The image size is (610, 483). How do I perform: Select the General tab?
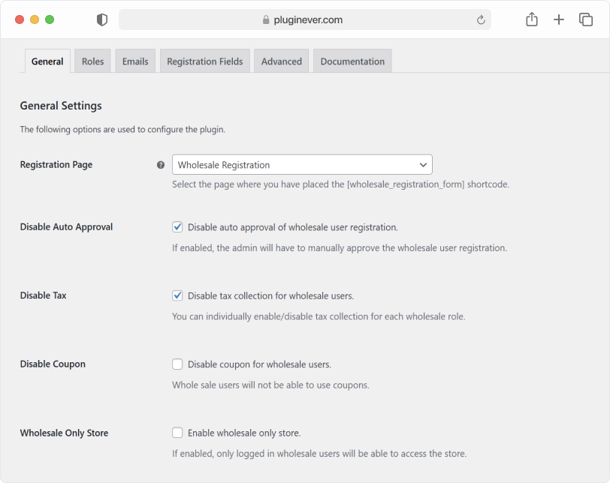(x=47, y=61)
